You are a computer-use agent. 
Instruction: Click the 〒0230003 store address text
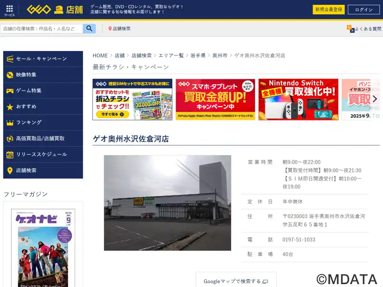[324, 221]
